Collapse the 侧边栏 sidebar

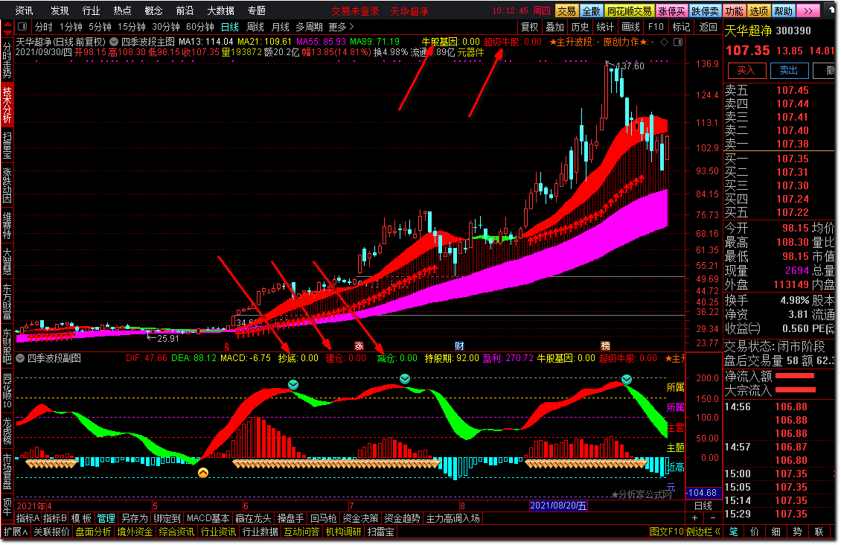pos(703,532)
